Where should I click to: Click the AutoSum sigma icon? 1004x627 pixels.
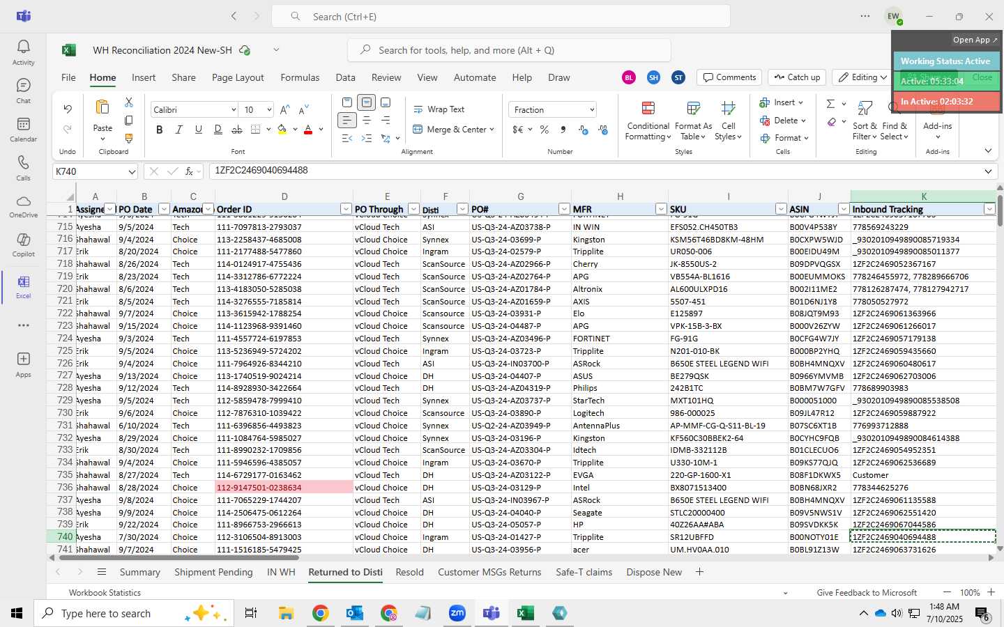830,104
